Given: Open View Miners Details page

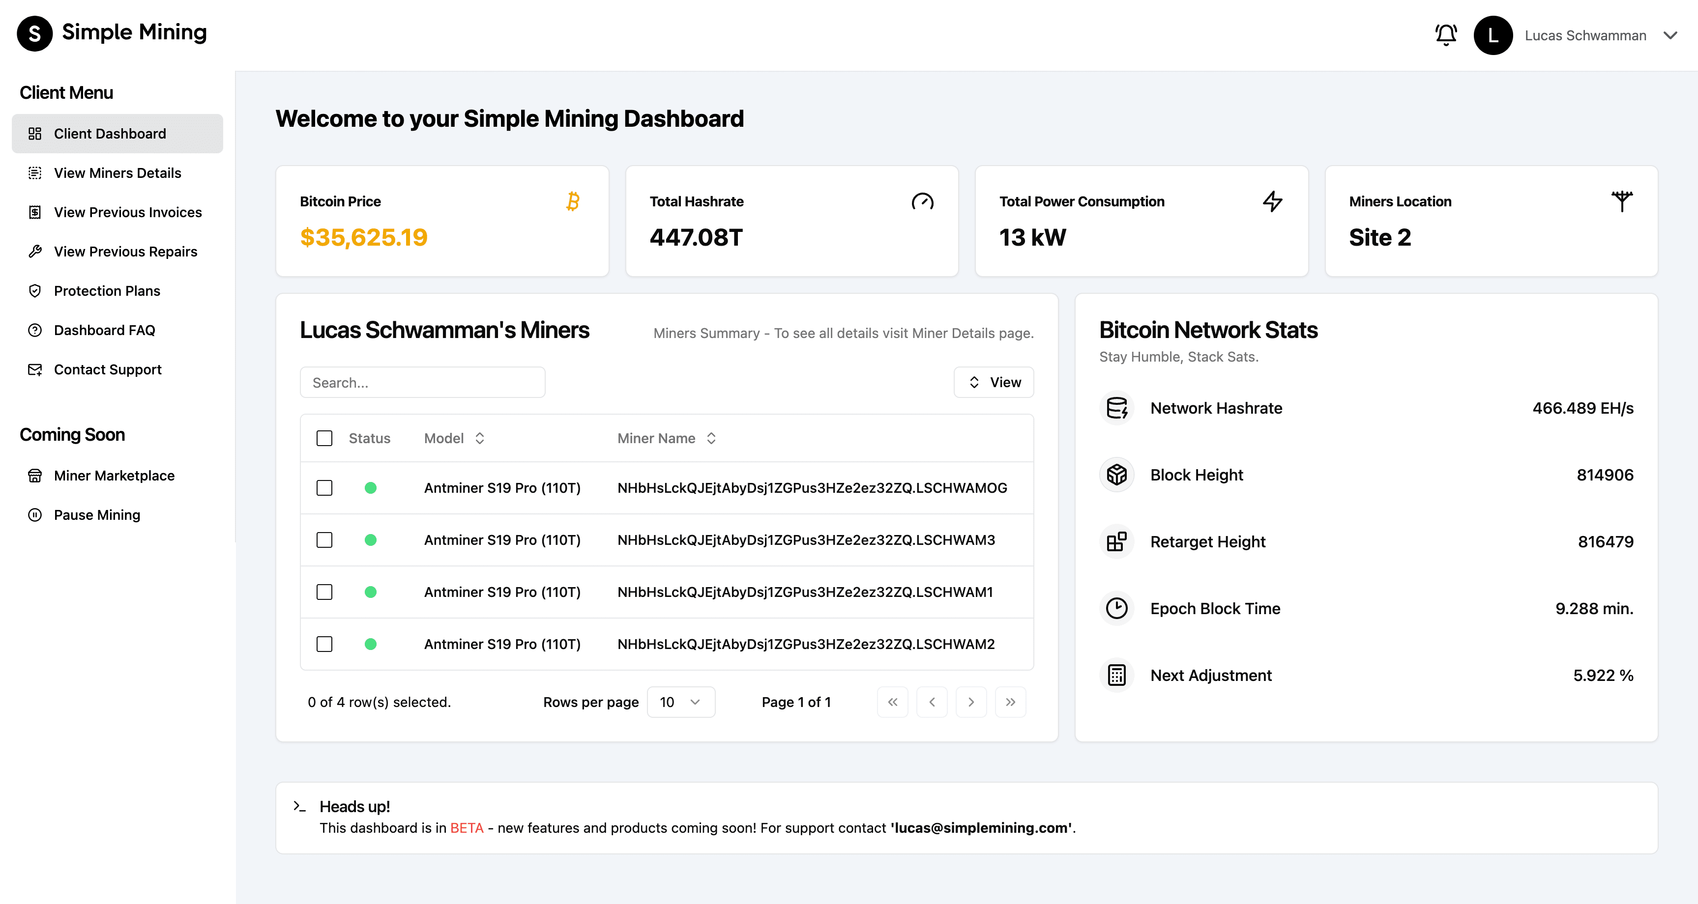Looking at the screenshot, I should (x=117, y=172).
